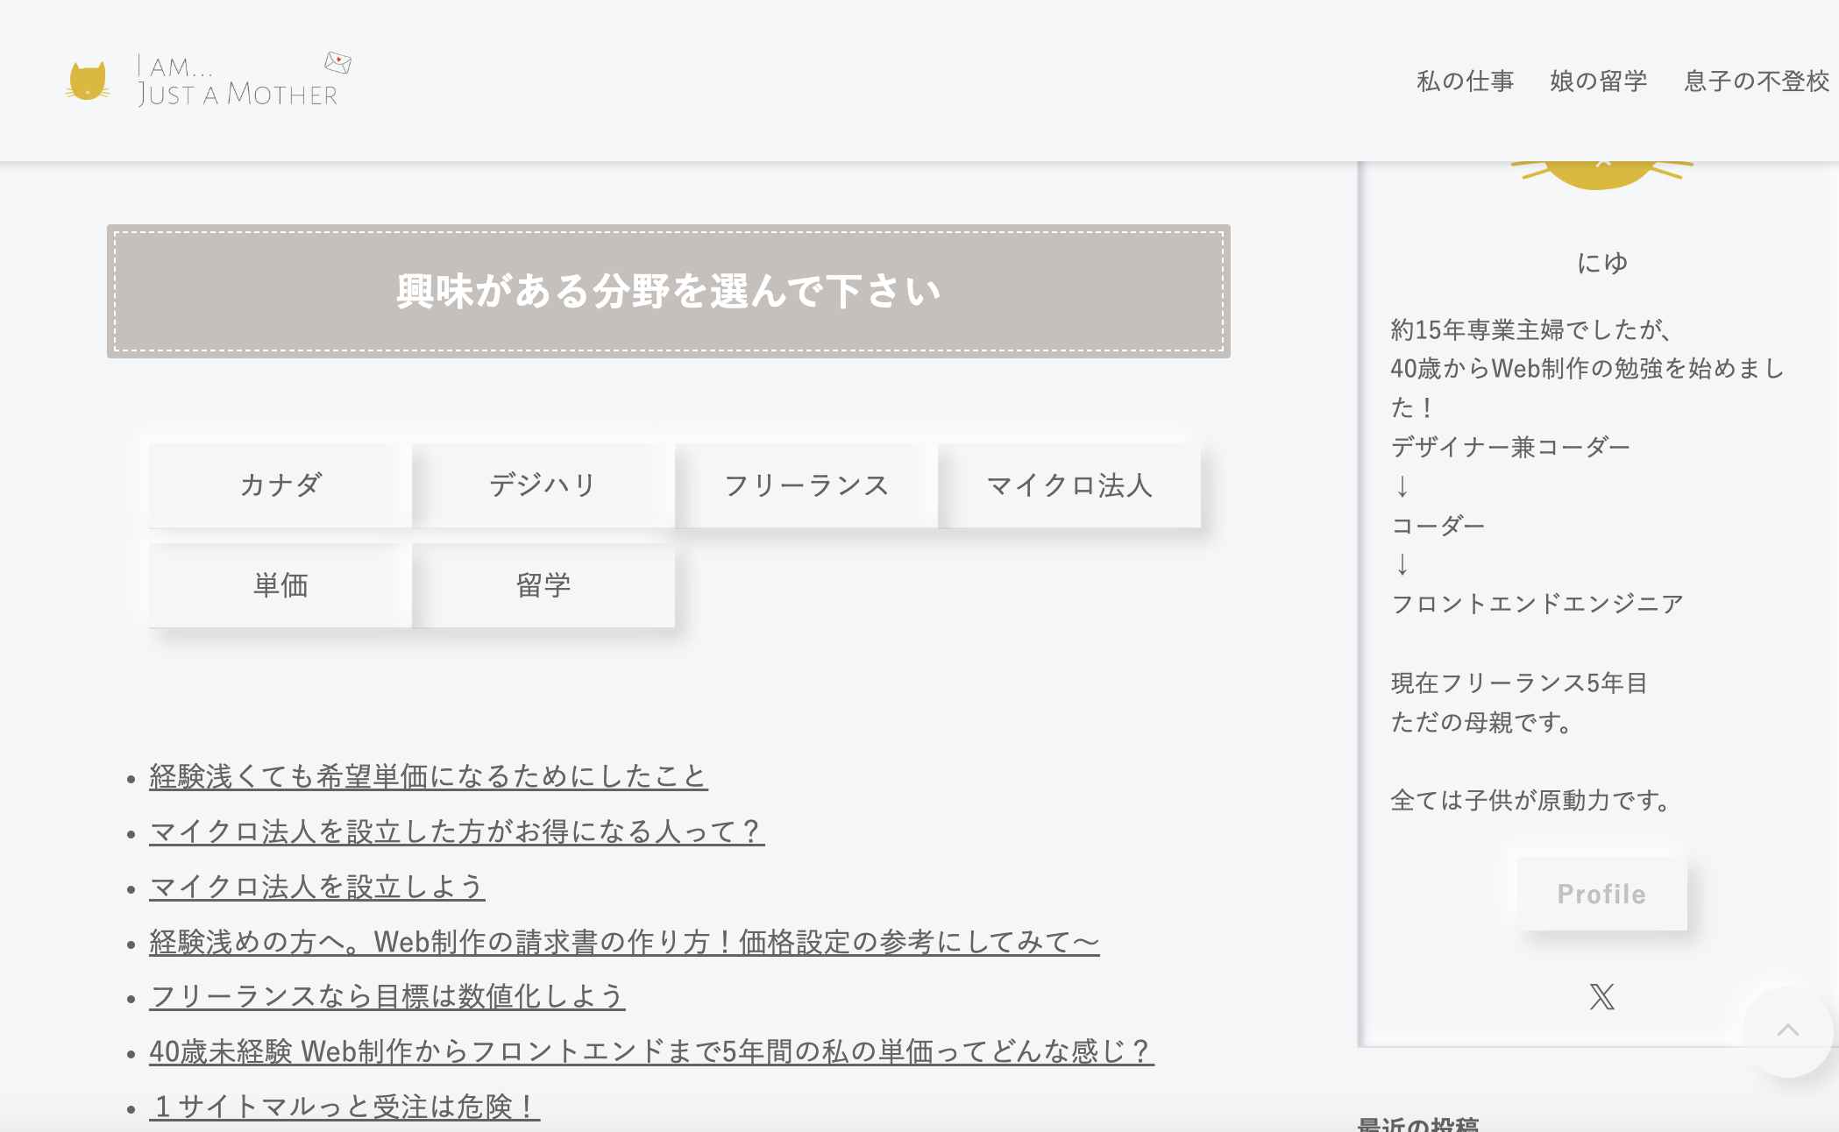Select the 単価 category button
This screenshot has height=1132, width=1839.
point(279,584)
